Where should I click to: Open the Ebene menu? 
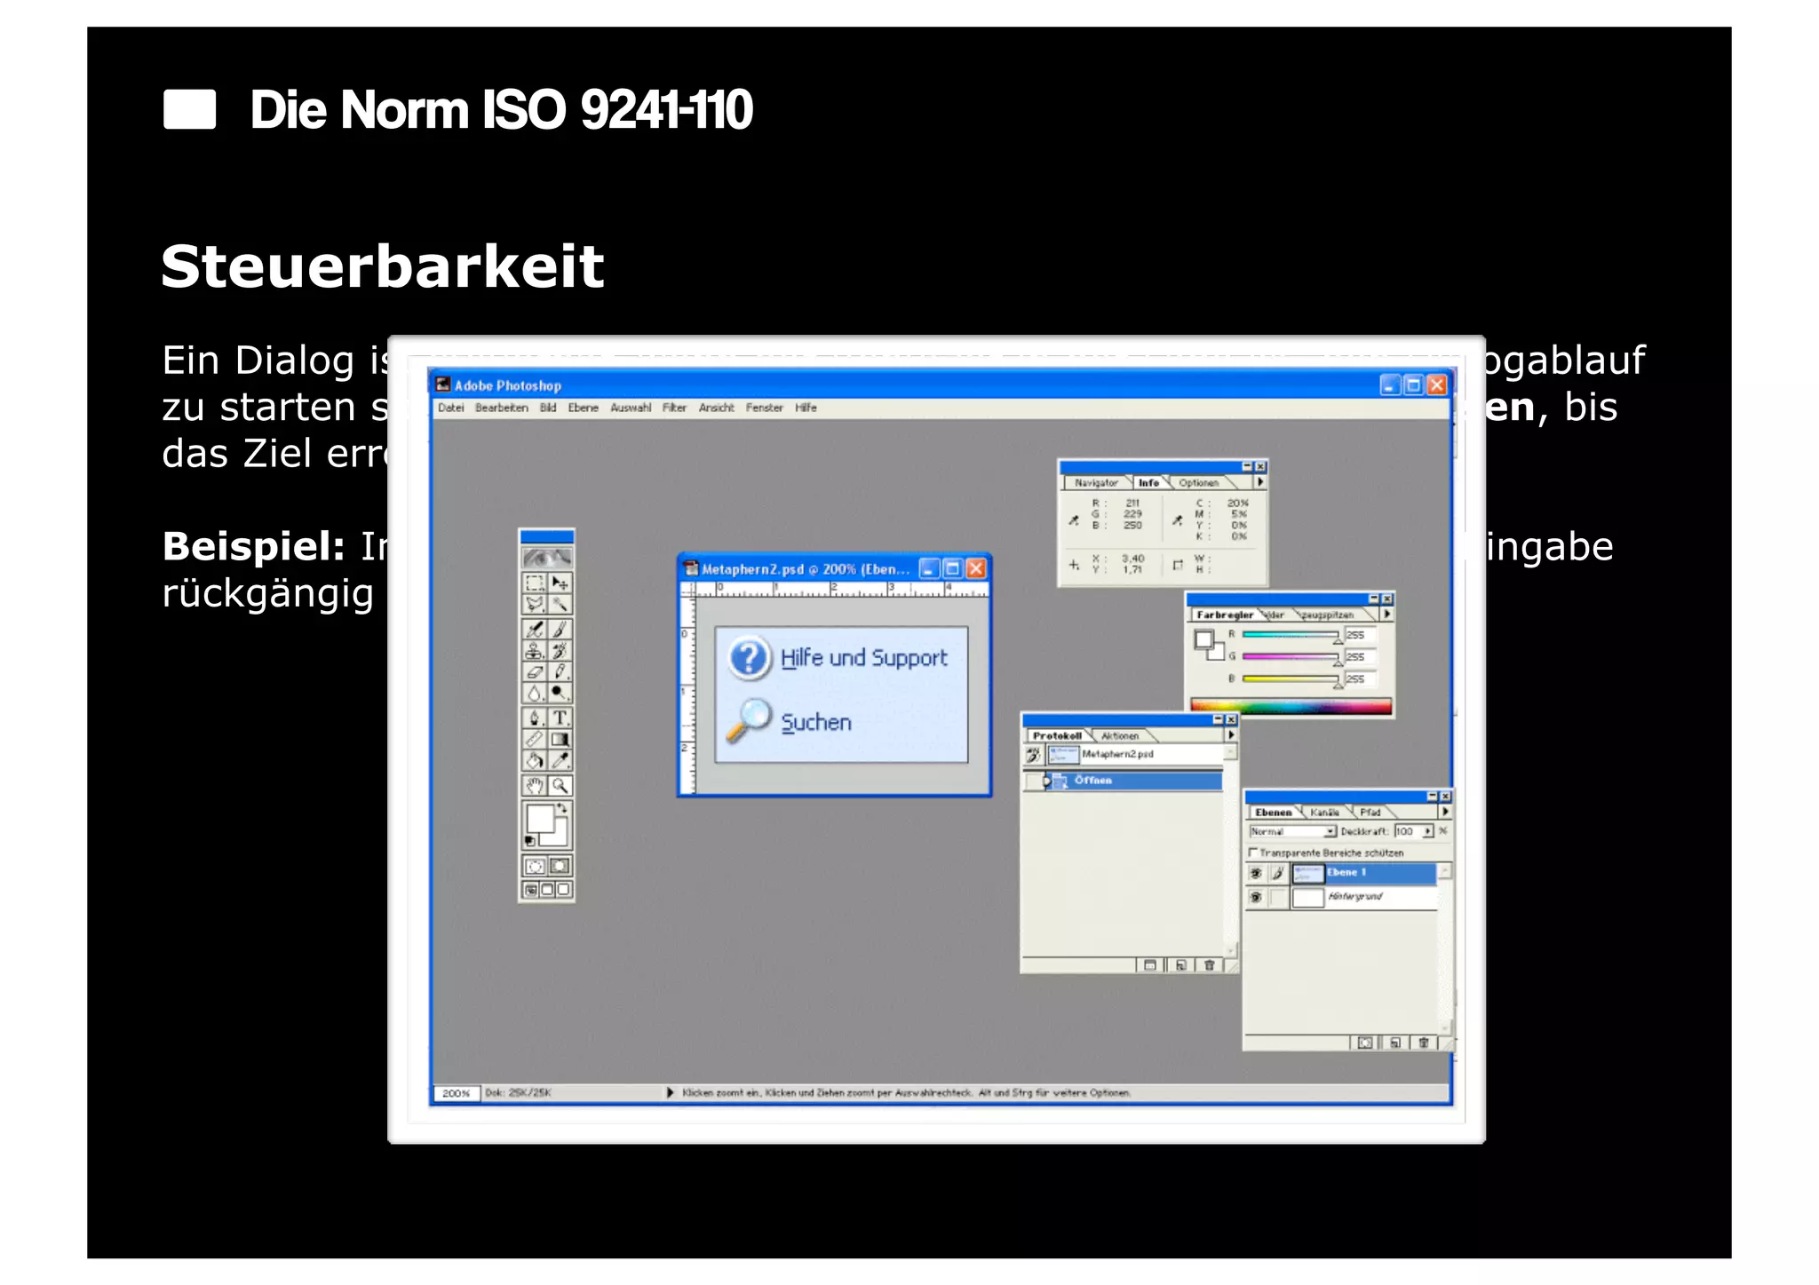pos(584,408)
